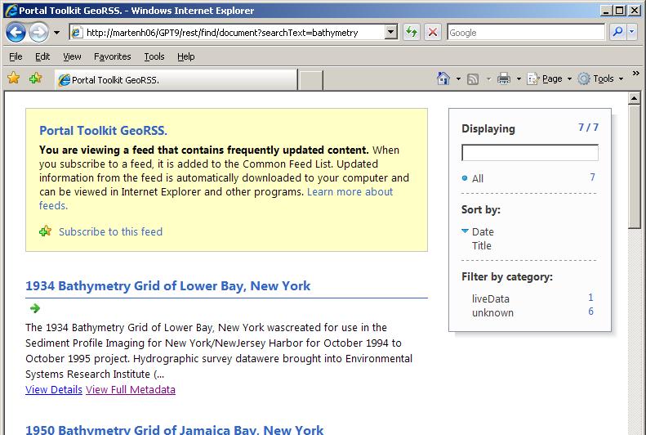Click the green Refresh page icon
Screen dimensions: 646x435
(411, 32)
